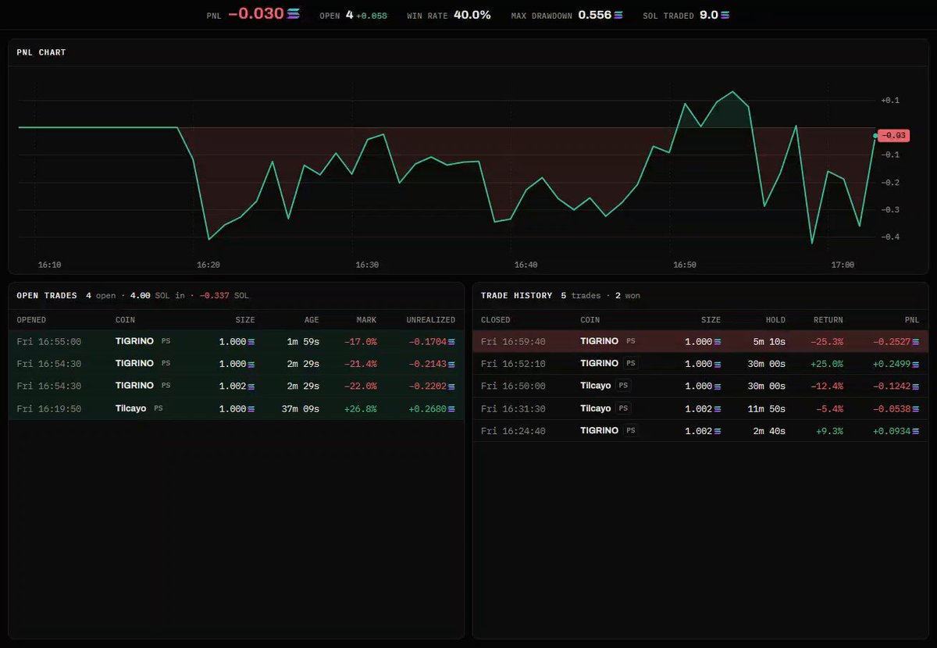Click the PS badge on Tilcayo closed 16:31:30
The width and height of the screenshot is (937, 648).
(623, 408)
